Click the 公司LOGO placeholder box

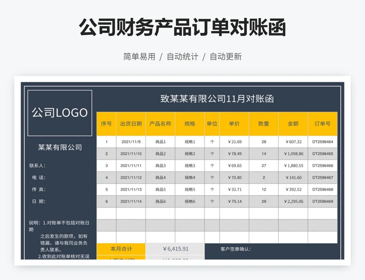pyautogui.click(x=60, y=113)
